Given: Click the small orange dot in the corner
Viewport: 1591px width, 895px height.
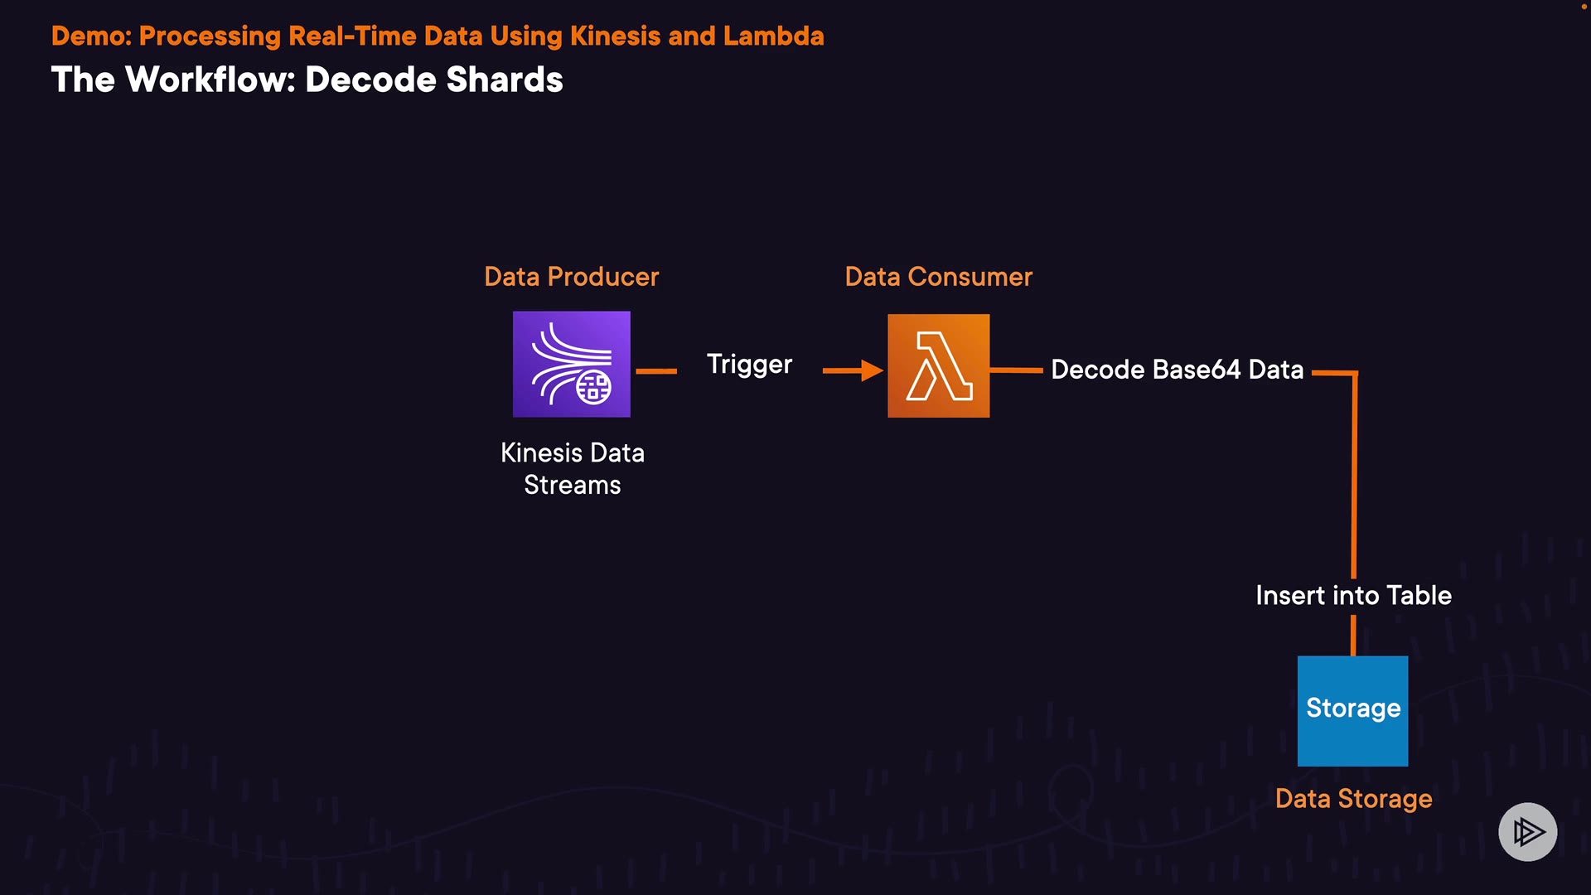Looking at the screenshot, I should (x=1584, y=6).
